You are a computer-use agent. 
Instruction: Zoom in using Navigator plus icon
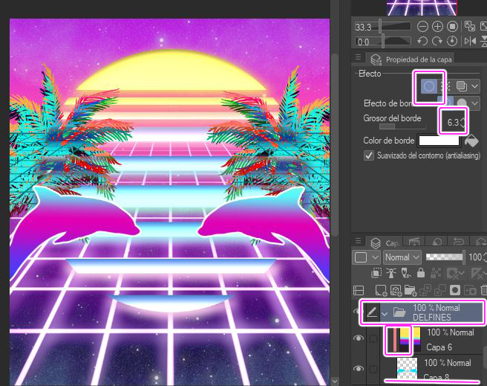click(x=437, y=27)
